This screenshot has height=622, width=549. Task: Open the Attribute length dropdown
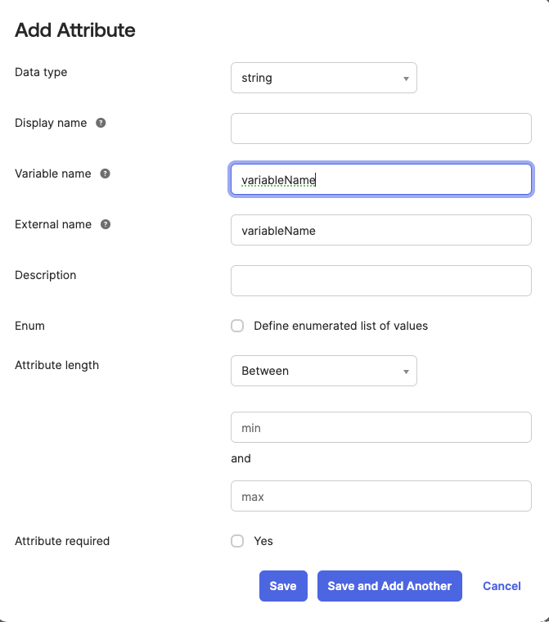tap(323, 371)
